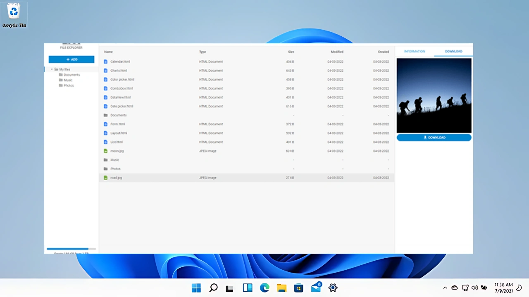
Task: Select the Form.html file name
Action: 118,124
